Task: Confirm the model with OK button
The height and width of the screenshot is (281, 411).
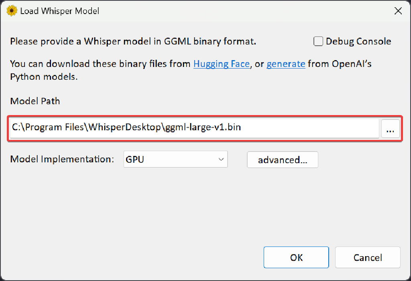Action: click(x=296, y=257)
